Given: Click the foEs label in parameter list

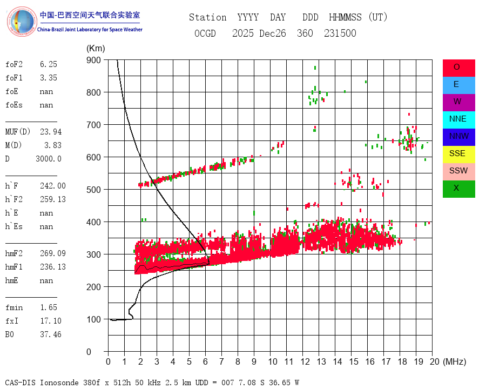Looking at the screenshot, I should (14, 105).
